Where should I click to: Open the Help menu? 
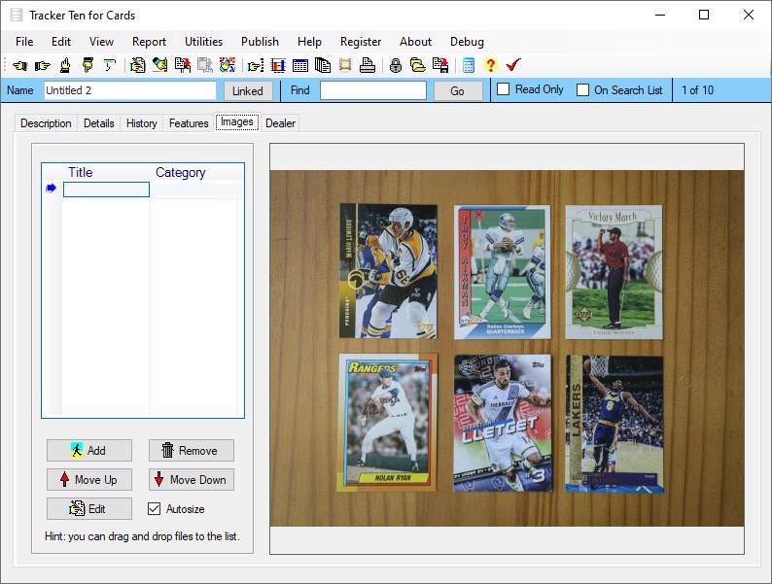pyautogui.click(x=310, y=42)
